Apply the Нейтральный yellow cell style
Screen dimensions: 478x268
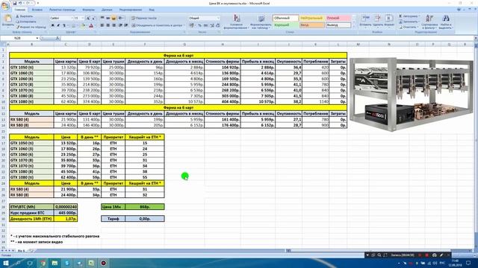(x=311, y=18)
